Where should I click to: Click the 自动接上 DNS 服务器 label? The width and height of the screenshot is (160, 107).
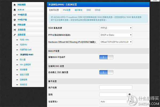(58, 72)
